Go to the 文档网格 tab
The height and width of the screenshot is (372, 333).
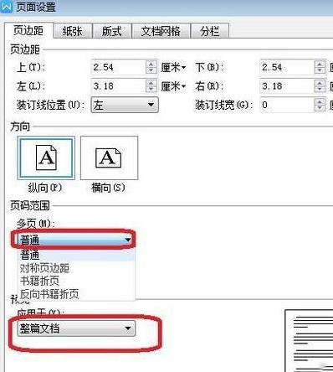point(161,31)
